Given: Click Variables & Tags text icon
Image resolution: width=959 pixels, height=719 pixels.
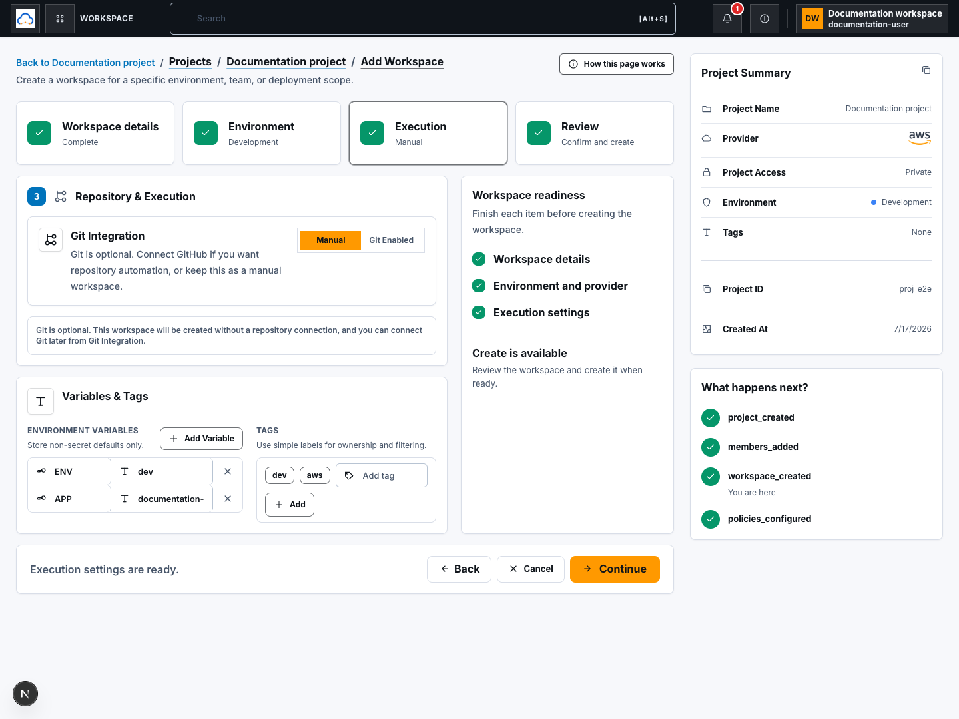Looking at the screenshot, I should [x=41, y=401].
